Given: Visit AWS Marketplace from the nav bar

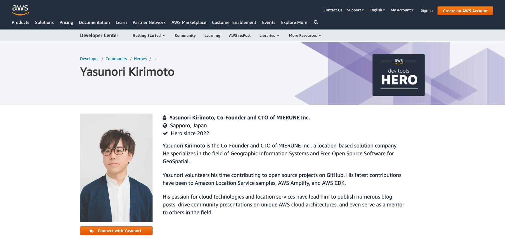Looking at the screenshot, I should click(189, 22).
